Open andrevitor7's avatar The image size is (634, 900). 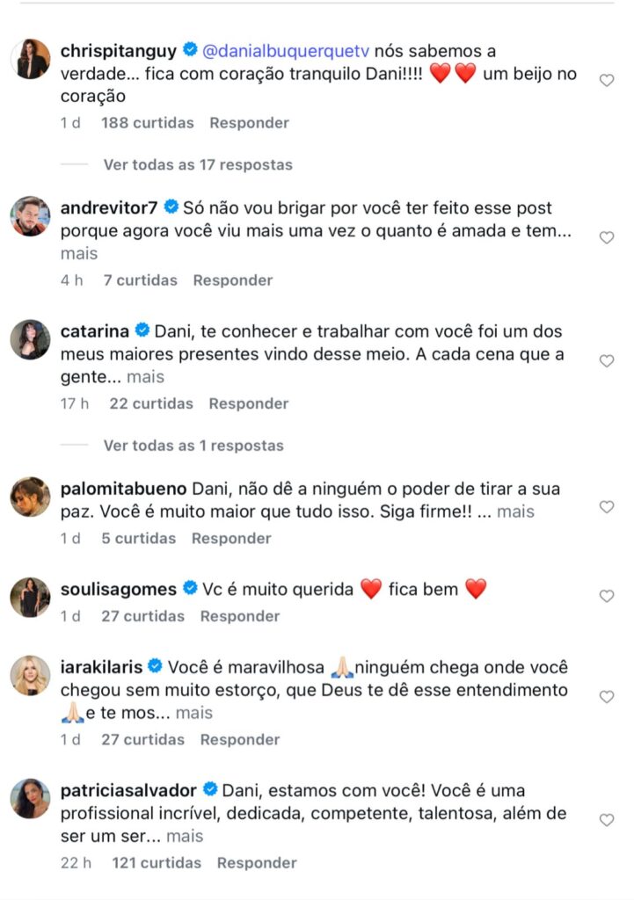(x=30, y=216)
